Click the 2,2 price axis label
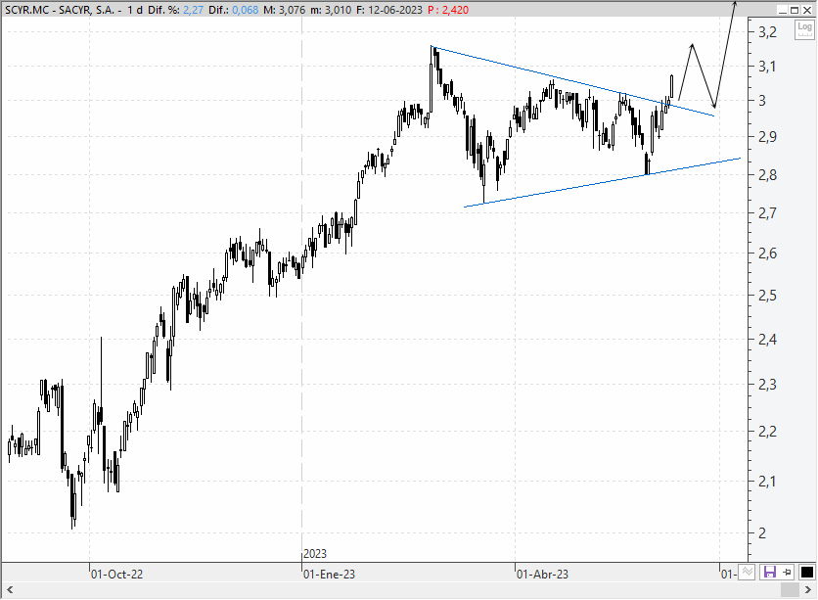This screenshot has height=600, width=818. pos(767,432)
